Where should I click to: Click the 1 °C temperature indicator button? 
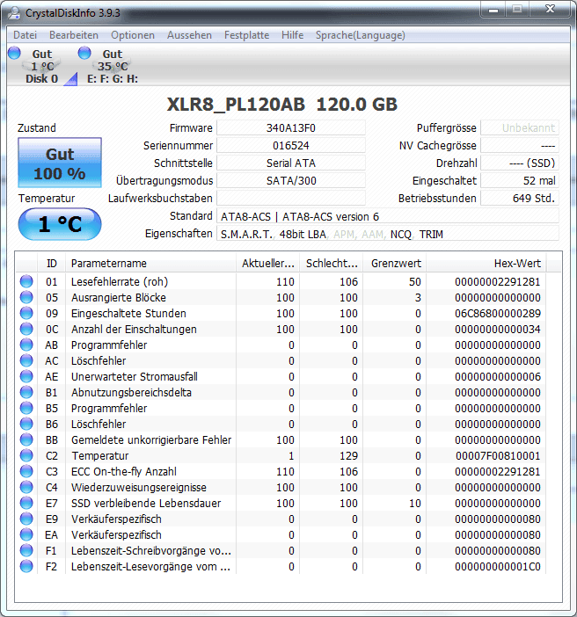(x=60, y=224)
